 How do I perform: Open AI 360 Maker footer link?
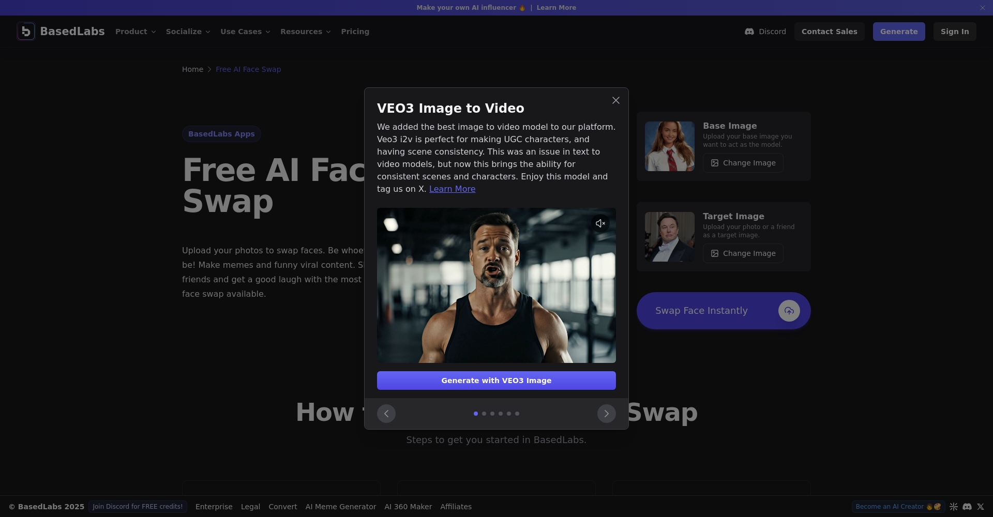(408, 507)
